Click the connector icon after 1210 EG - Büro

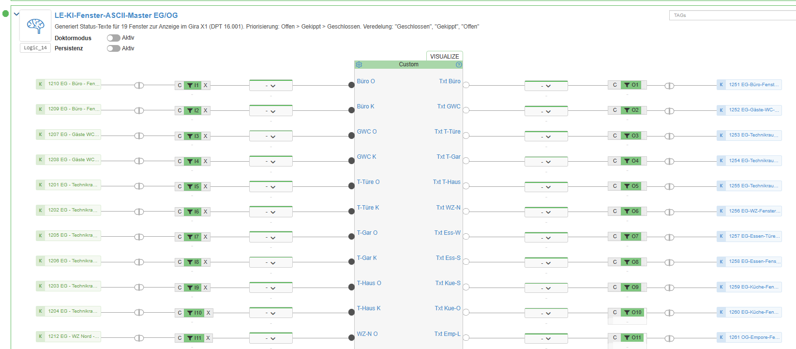[139, 85]
